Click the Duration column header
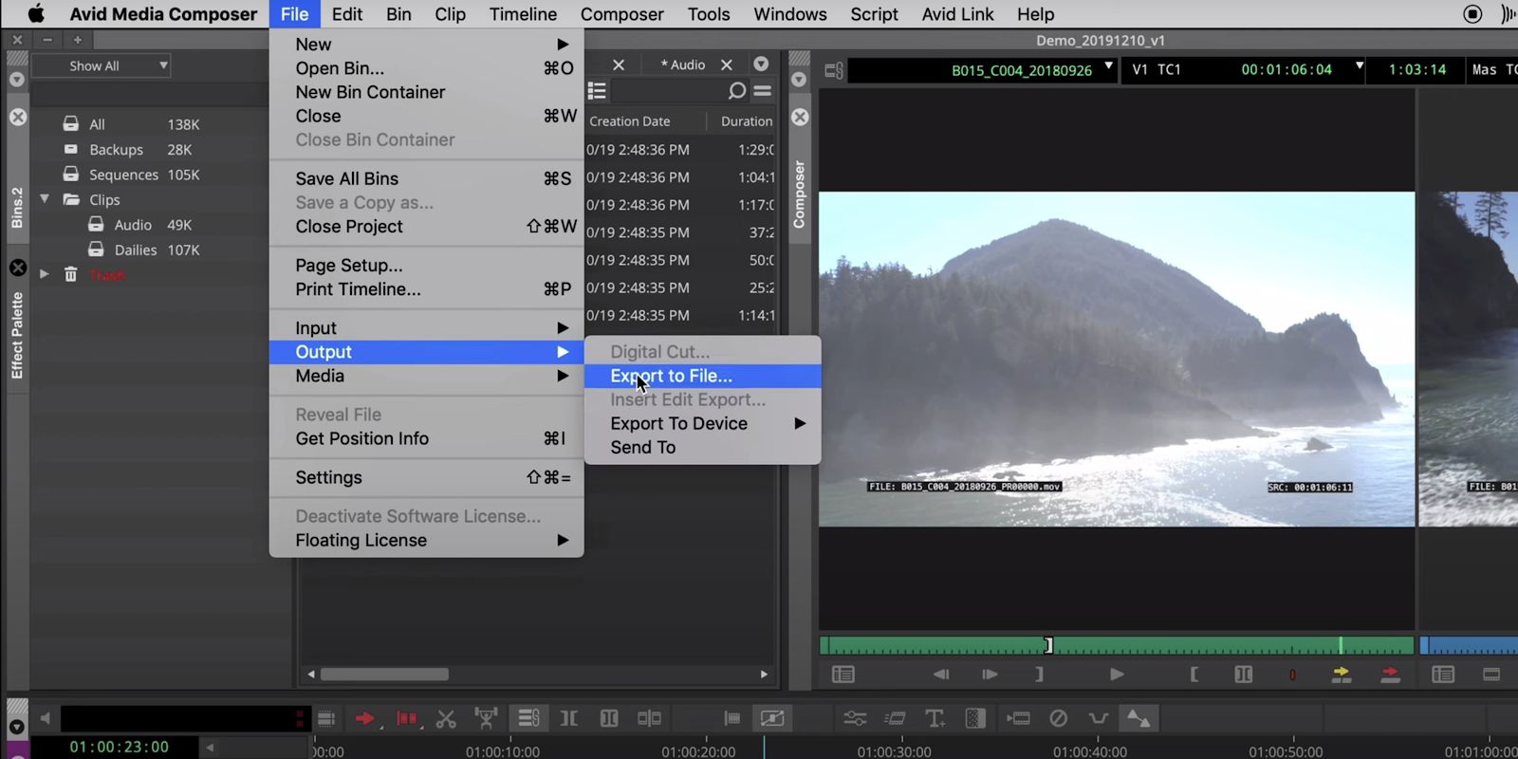Image resolution: width=1518 pixels, height=759 pixels. tap(746, 121)
